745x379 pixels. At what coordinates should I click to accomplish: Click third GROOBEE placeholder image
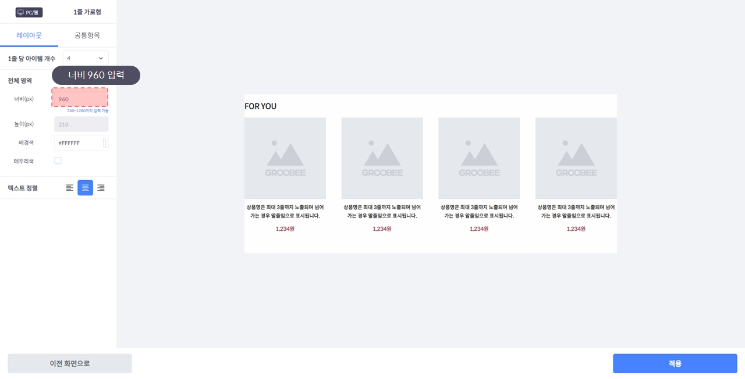[x=479, y=158]
